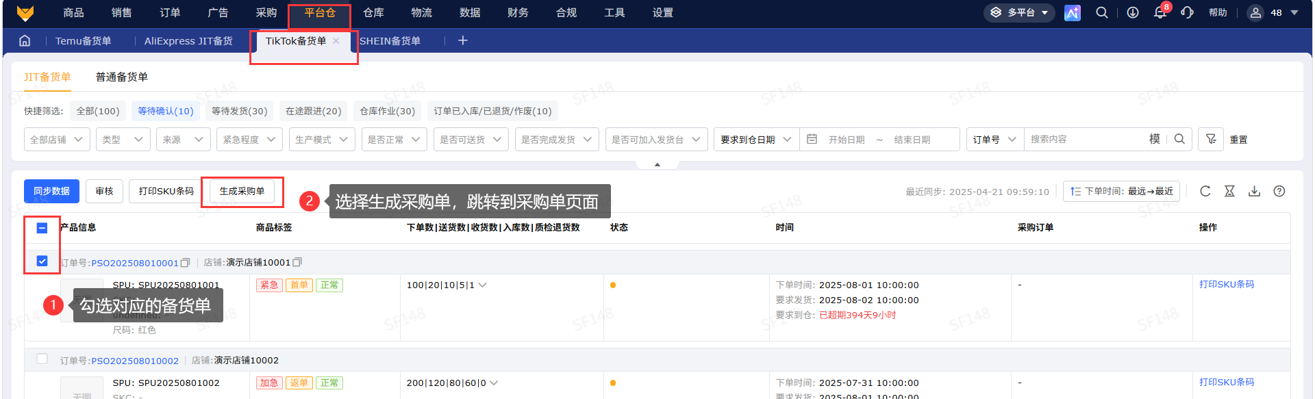Click the orange app logo icon
Image resolution: width=1315 pixels, height=399 pixels.
[25, 13]
